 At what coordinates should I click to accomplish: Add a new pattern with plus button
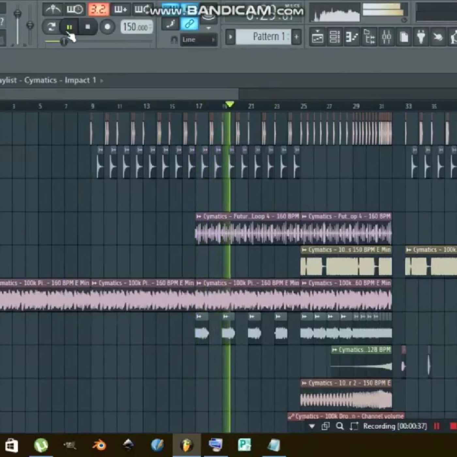point(296,37)
